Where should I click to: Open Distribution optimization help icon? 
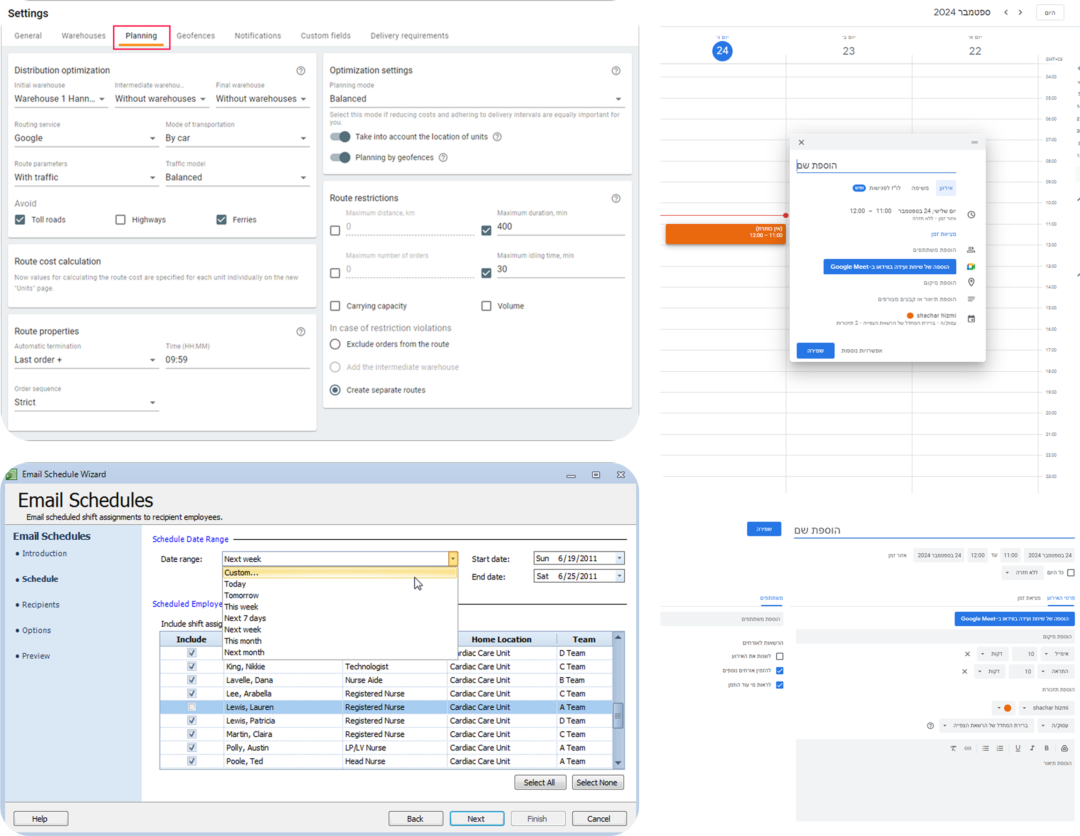(x=301, y=71)
